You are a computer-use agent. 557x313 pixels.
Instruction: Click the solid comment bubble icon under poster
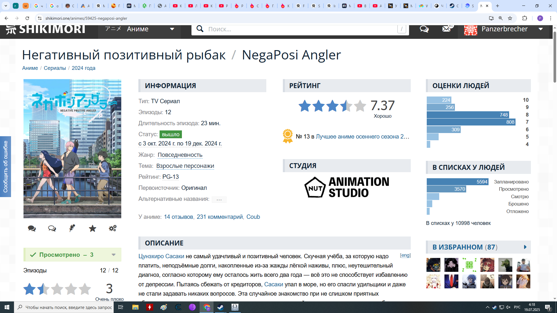32,229
